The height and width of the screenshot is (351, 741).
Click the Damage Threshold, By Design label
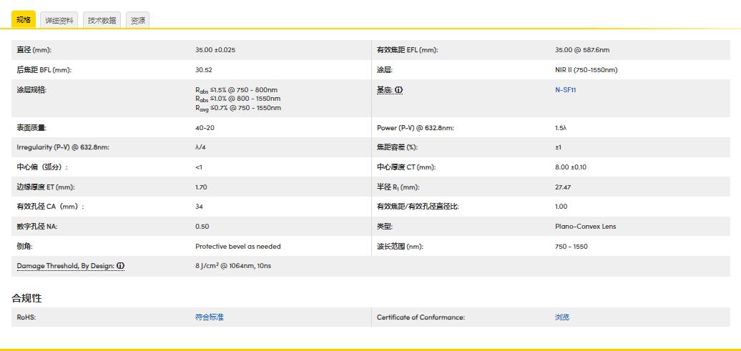pos(65,266)
